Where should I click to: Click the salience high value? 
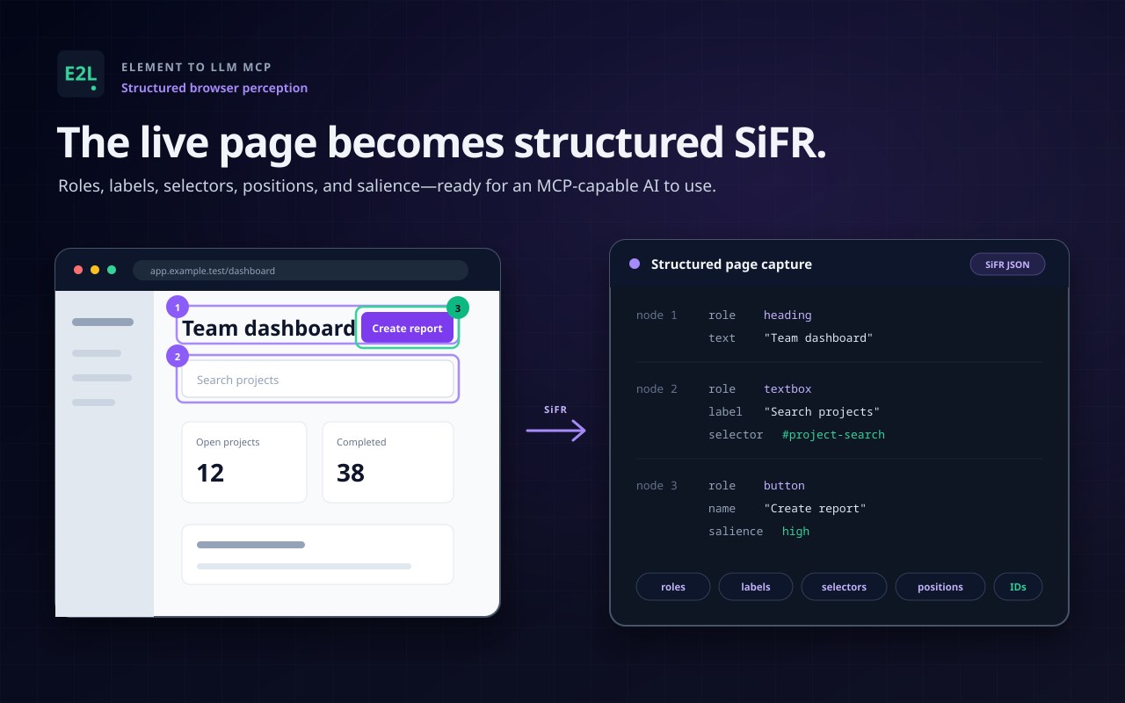(795, 532)
